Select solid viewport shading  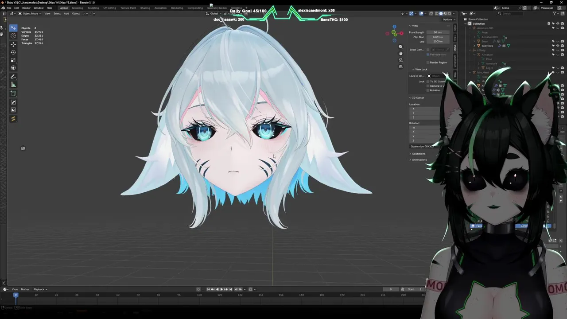pos(441,13)
